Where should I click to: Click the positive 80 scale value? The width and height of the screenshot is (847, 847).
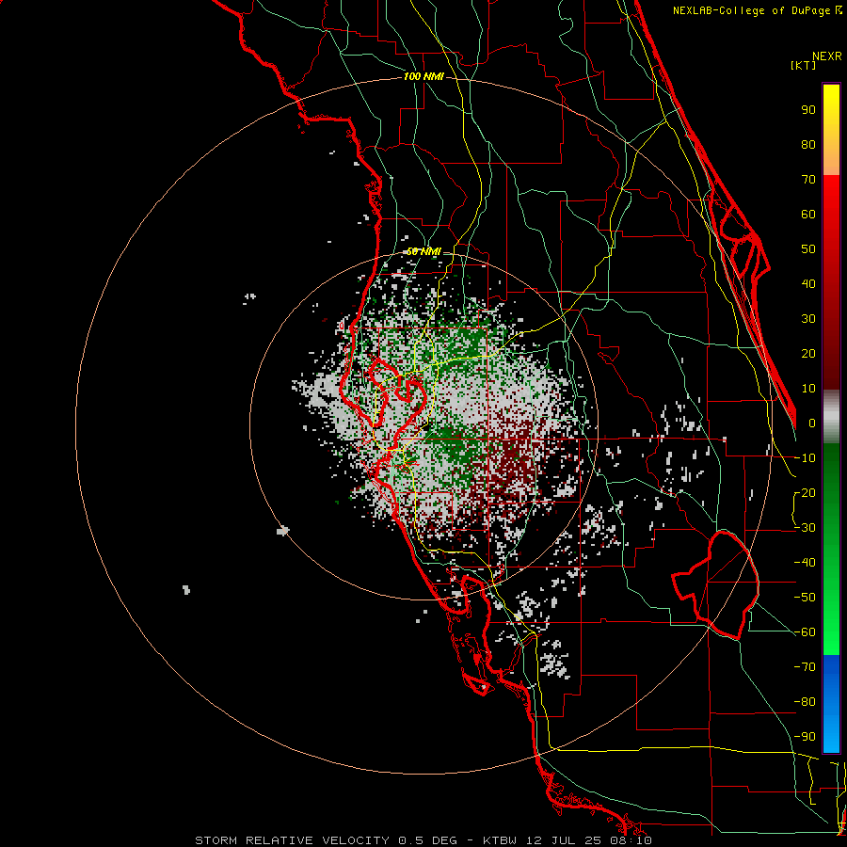click(x=808, y=144)
